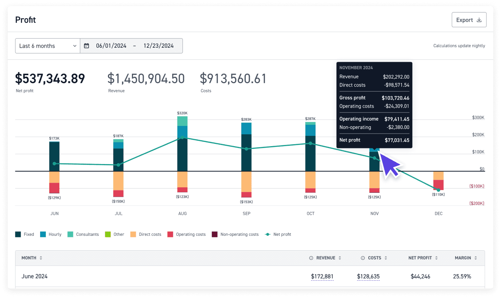Image resolution: width=501 pixels, height=298 pixels.
Task: Toggle the Fixed series in the legend
Action: pyautogui.click(x=24, y=234)
